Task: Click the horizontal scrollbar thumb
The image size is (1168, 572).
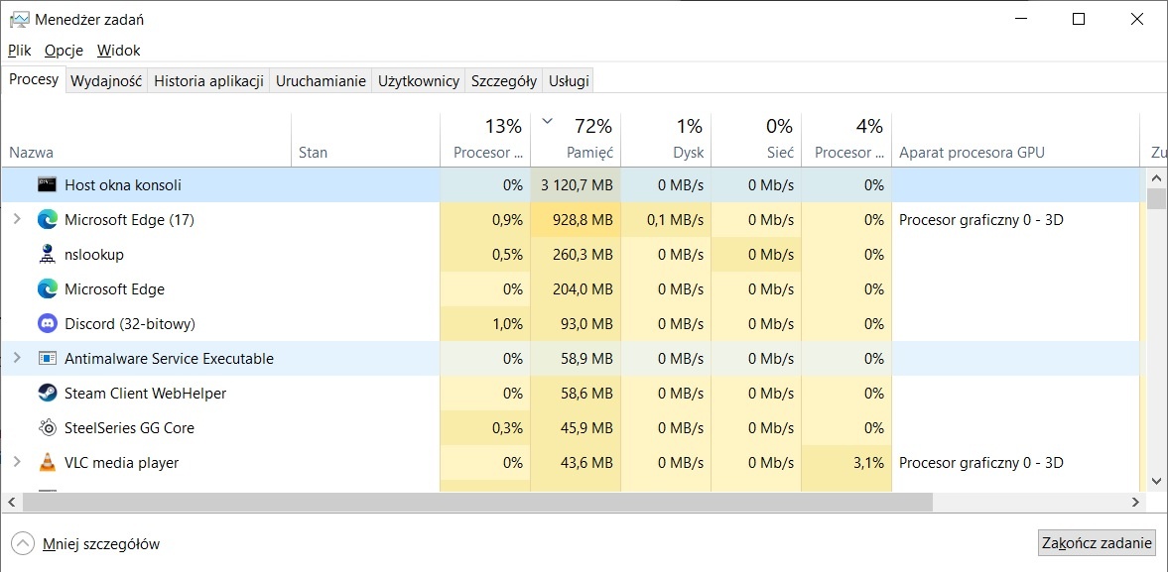Action: 477,503
